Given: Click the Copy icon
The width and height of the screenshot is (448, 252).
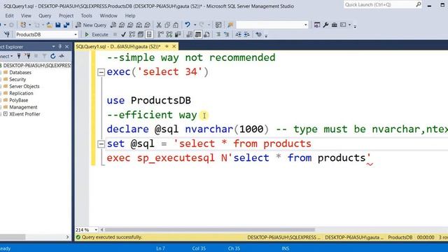Looking at the screenshot, I should tap(167, 25).
